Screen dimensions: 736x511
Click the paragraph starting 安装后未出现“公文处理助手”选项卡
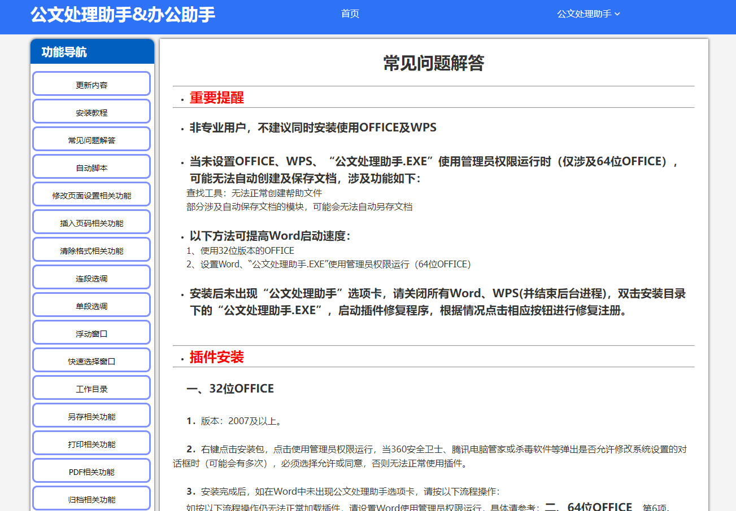pos(437,302)
